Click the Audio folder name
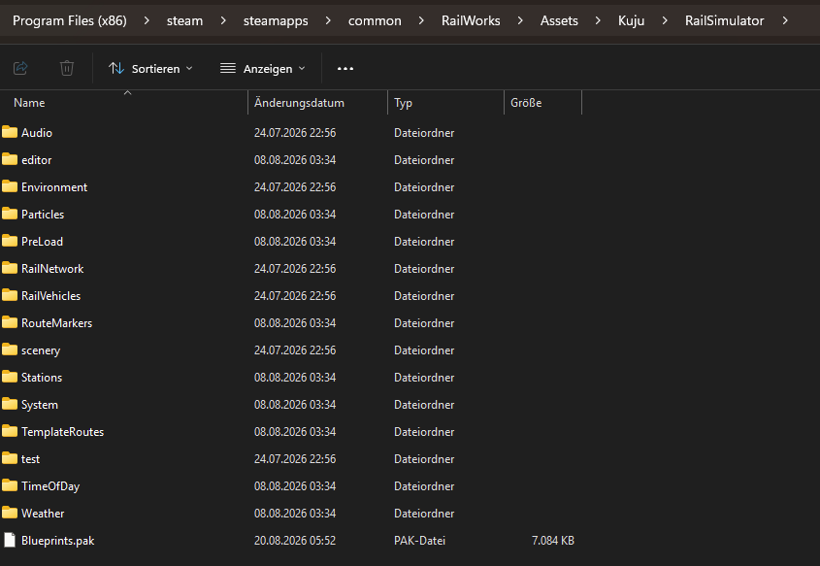Screen dimensions: 820x566 [37, 132]
